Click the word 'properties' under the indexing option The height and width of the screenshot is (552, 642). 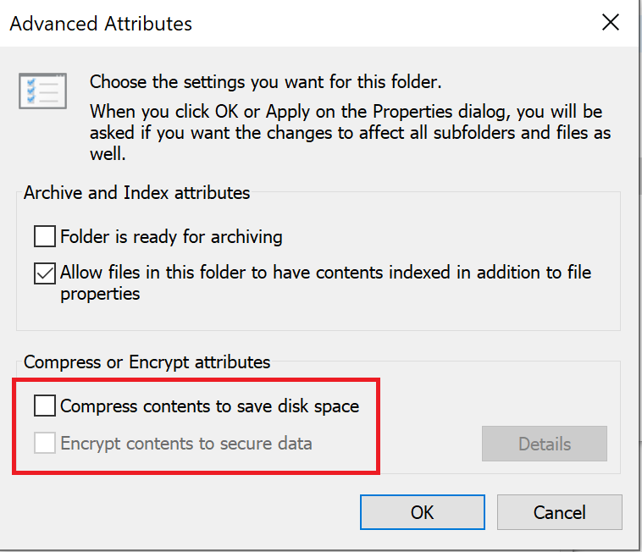(x=100, y=295)
